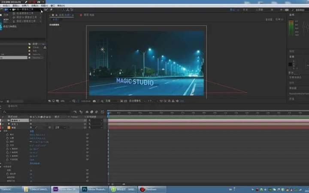Open the 完整 resolution dropdown

(x=112, y=101)
